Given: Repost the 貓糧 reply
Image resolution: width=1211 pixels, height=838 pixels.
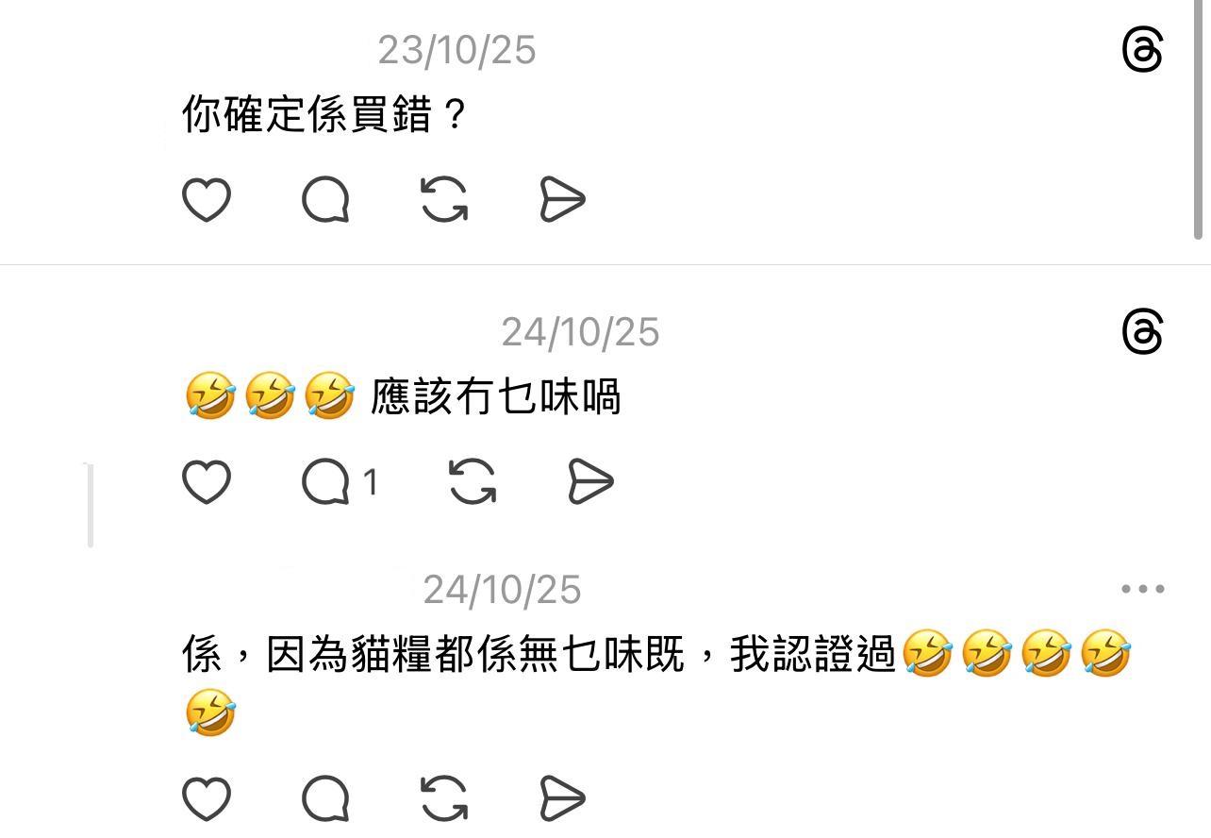Looking at the screenshot, I should pyautogui.click(x=444, y=798).
